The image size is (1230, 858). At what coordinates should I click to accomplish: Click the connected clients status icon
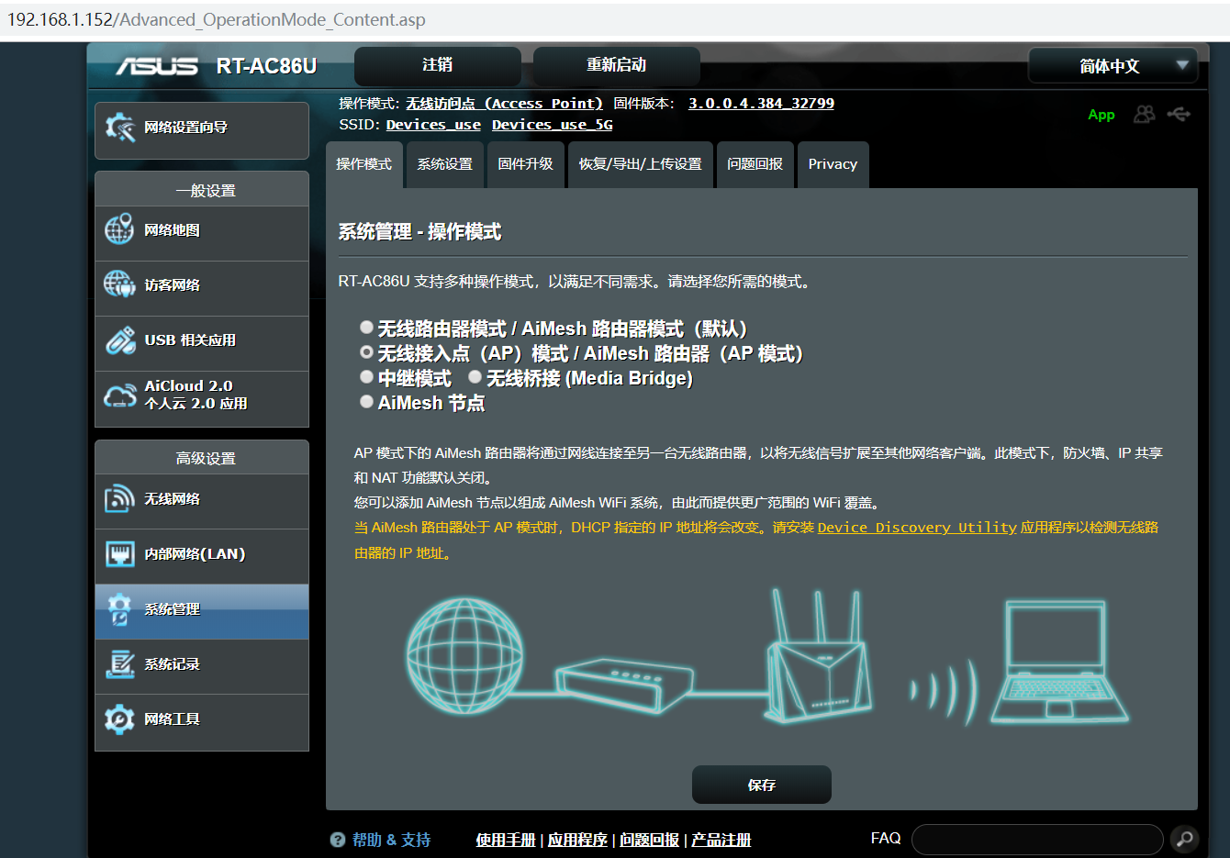click(1144, 114)
